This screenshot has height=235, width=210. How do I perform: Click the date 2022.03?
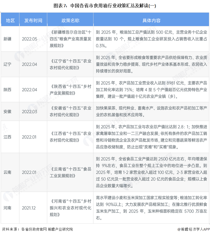tap(30, 112)
